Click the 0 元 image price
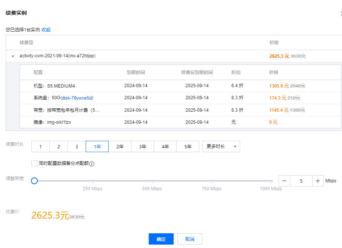Screen dimensions: 342x248 [x=273, y=122]
